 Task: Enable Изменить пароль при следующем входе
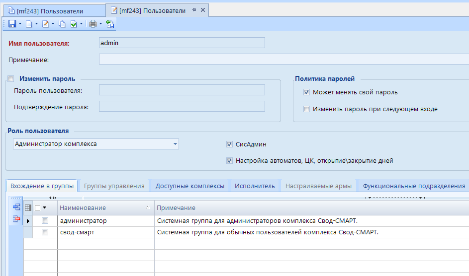pos(306,109)
